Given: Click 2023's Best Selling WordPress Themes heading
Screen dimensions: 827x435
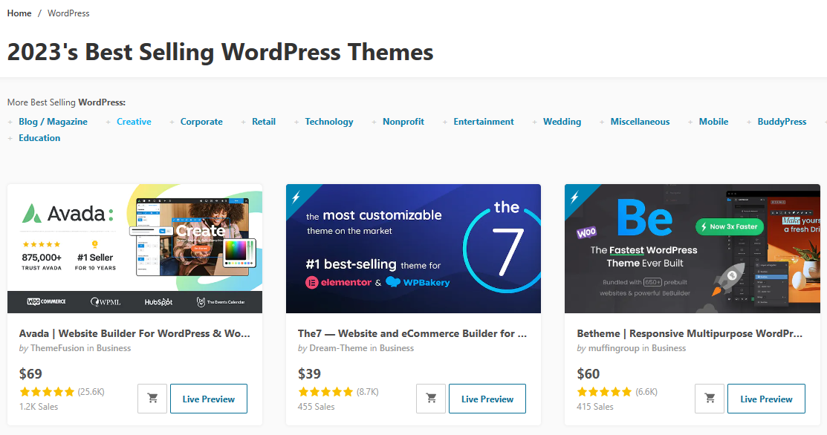Looking at the screenshot, I should pyautogui.click(x=221, y=52).
